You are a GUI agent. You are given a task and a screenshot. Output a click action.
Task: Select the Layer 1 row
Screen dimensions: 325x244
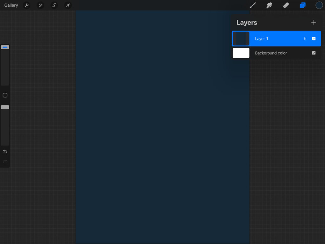(276, 39)
